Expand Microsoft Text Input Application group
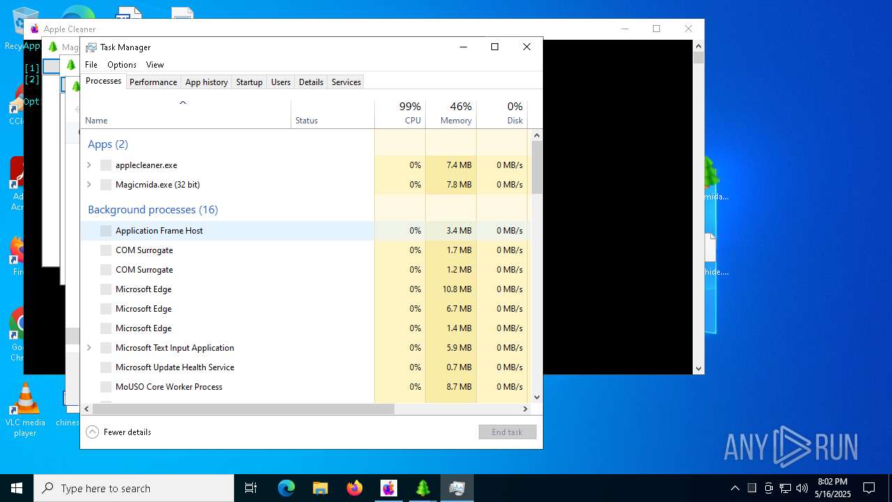Screen dimensions: 892x502 click(89, 348)
